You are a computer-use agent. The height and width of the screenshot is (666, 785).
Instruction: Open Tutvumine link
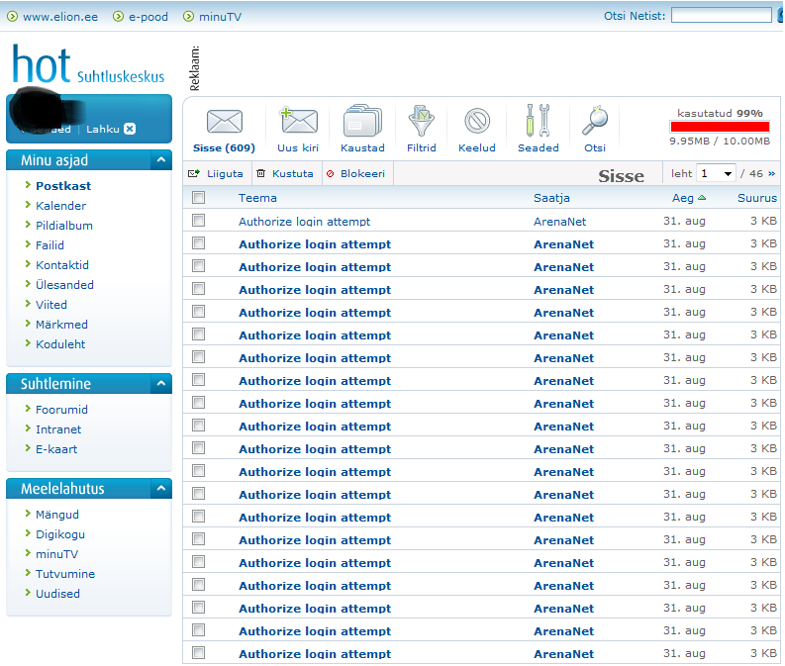pyautogui.click(x=65, y=574)
